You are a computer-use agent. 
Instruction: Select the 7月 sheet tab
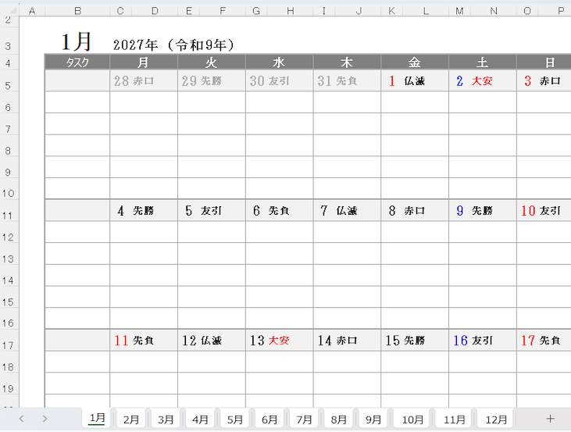click(x=304, y=420)
